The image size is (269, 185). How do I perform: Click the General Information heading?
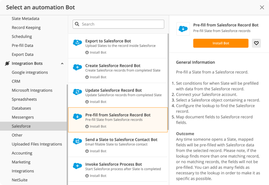tap(196, 63)
